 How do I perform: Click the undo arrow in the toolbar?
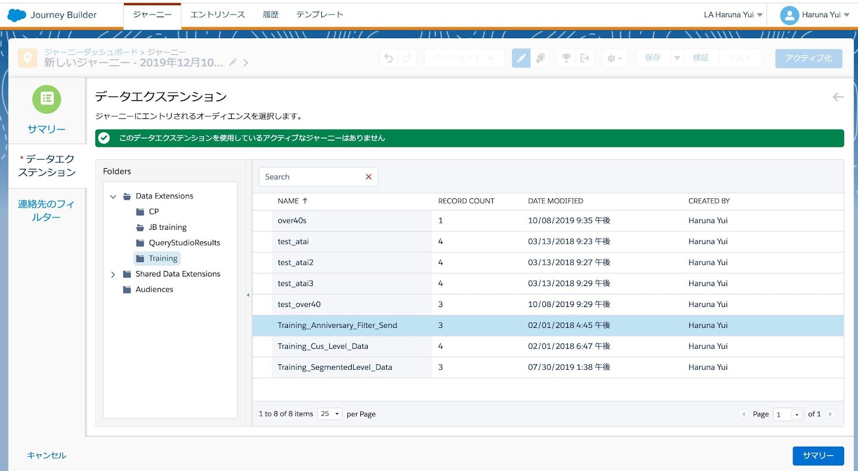click(389, 58)
